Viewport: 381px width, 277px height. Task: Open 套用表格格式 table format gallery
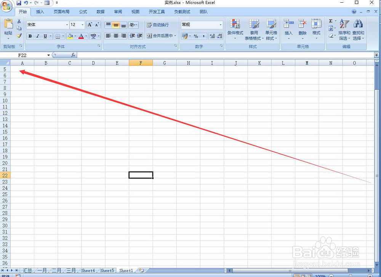pyautogui.click(x=254, y=30)
